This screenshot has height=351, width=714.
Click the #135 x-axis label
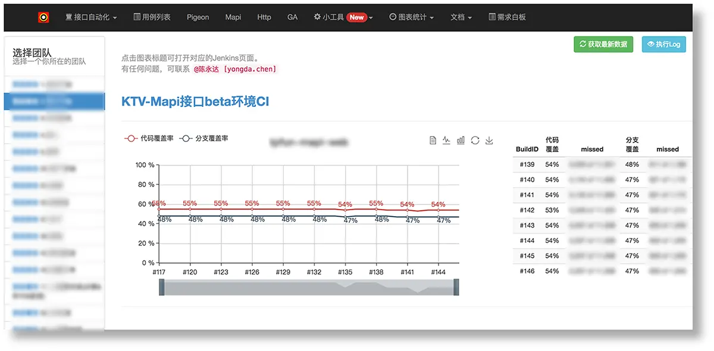pyautogui.click(x=345, y=272)
